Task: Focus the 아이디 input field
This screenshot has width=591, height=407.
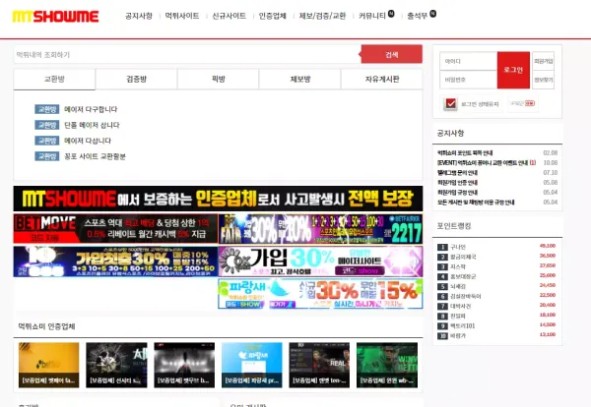Action: pyautogui.click(x=469, y=61)
